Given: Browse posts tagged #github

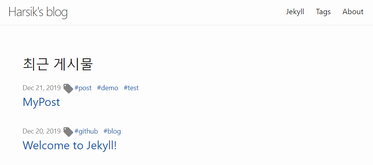Looking at the screenshot, I should [x=86, y=131].
